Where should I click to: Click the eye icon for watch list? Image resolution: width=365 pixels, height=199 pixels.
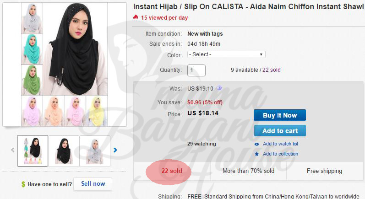tap(257, 144)
